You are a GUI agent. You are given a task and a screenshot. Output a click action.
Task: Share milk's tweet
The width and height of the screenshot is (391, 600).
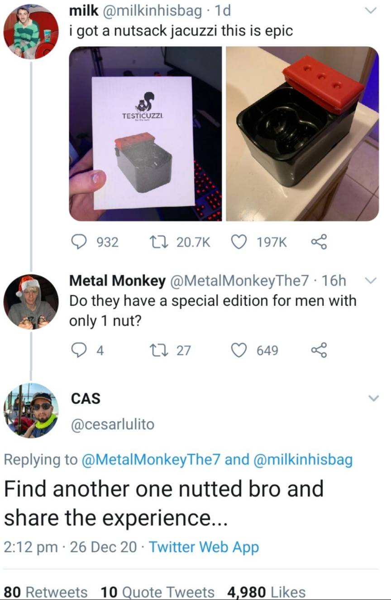320,242
